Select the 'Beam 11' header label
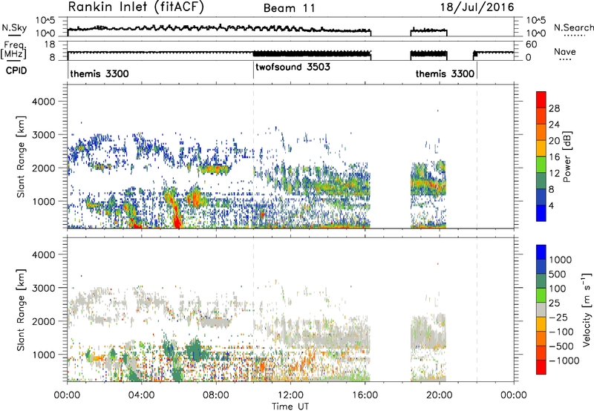594x411 pixels. (290, 8)
